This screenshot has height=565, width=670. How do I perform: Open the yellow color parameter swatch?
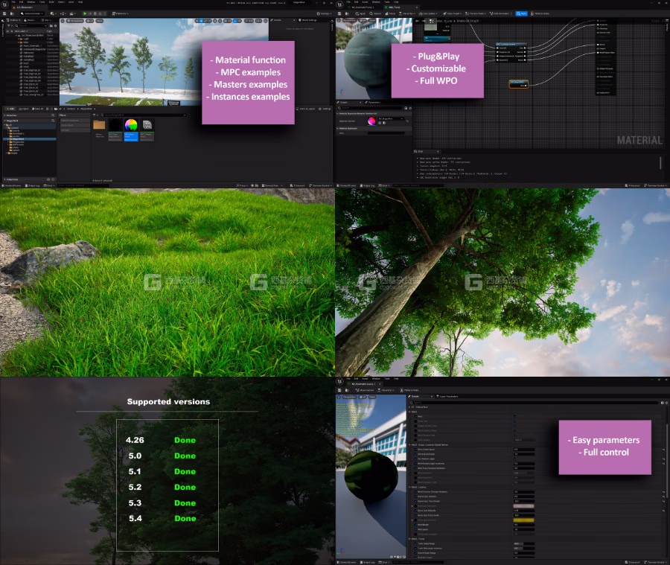point(523,520)
